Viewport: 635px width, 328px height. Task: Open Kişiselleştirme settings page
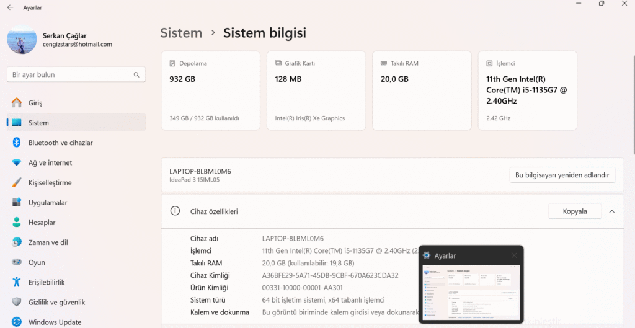(50, 183)
